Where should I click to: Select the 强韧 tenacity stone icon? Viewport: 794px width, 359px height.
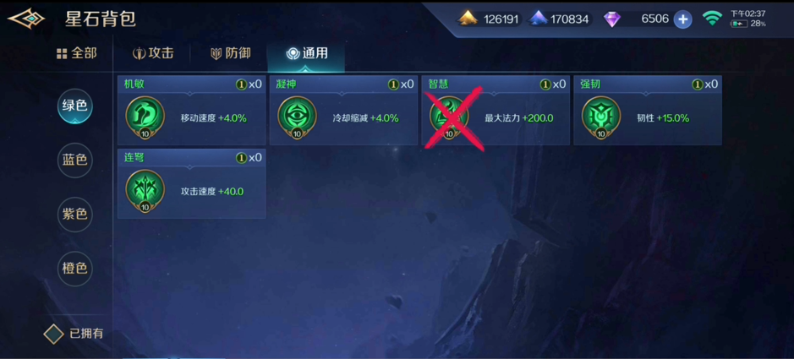click(x=600, y=117)
